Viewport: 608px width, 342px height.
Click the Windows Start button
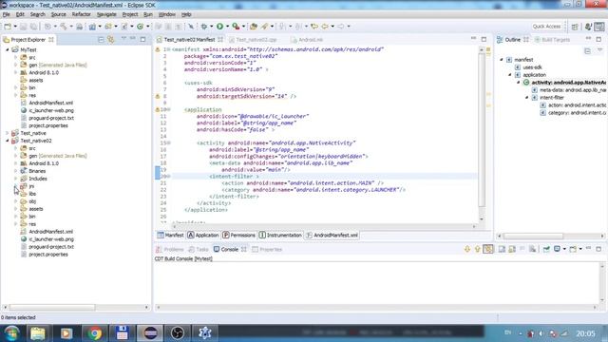pos(11,333)
